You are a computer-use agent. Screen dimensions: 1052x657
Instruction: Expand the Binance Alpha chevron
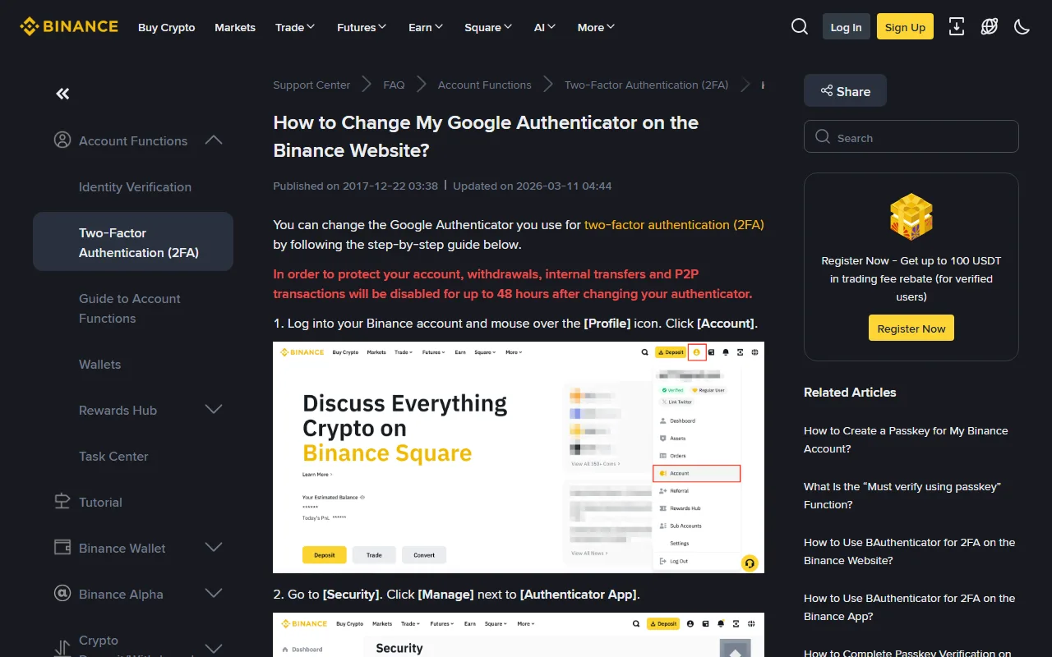point(214,594)
